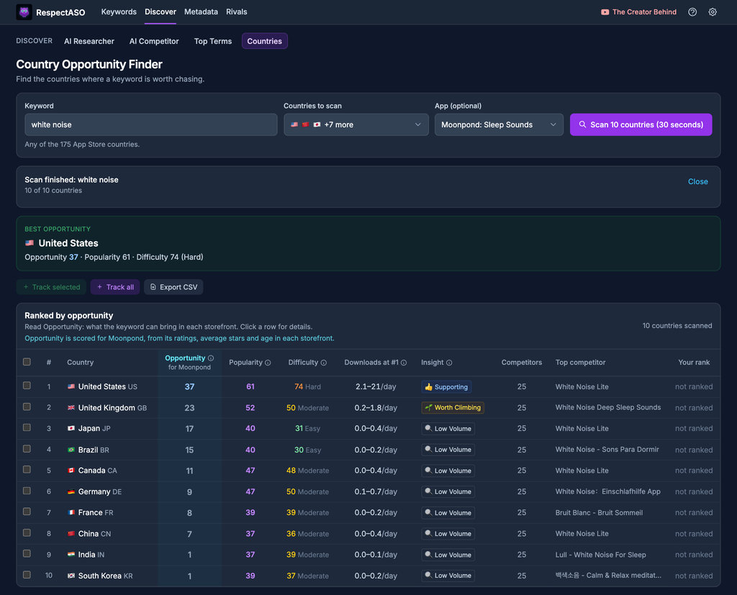Click Scan 10 countries button

[x=641, y=124]
